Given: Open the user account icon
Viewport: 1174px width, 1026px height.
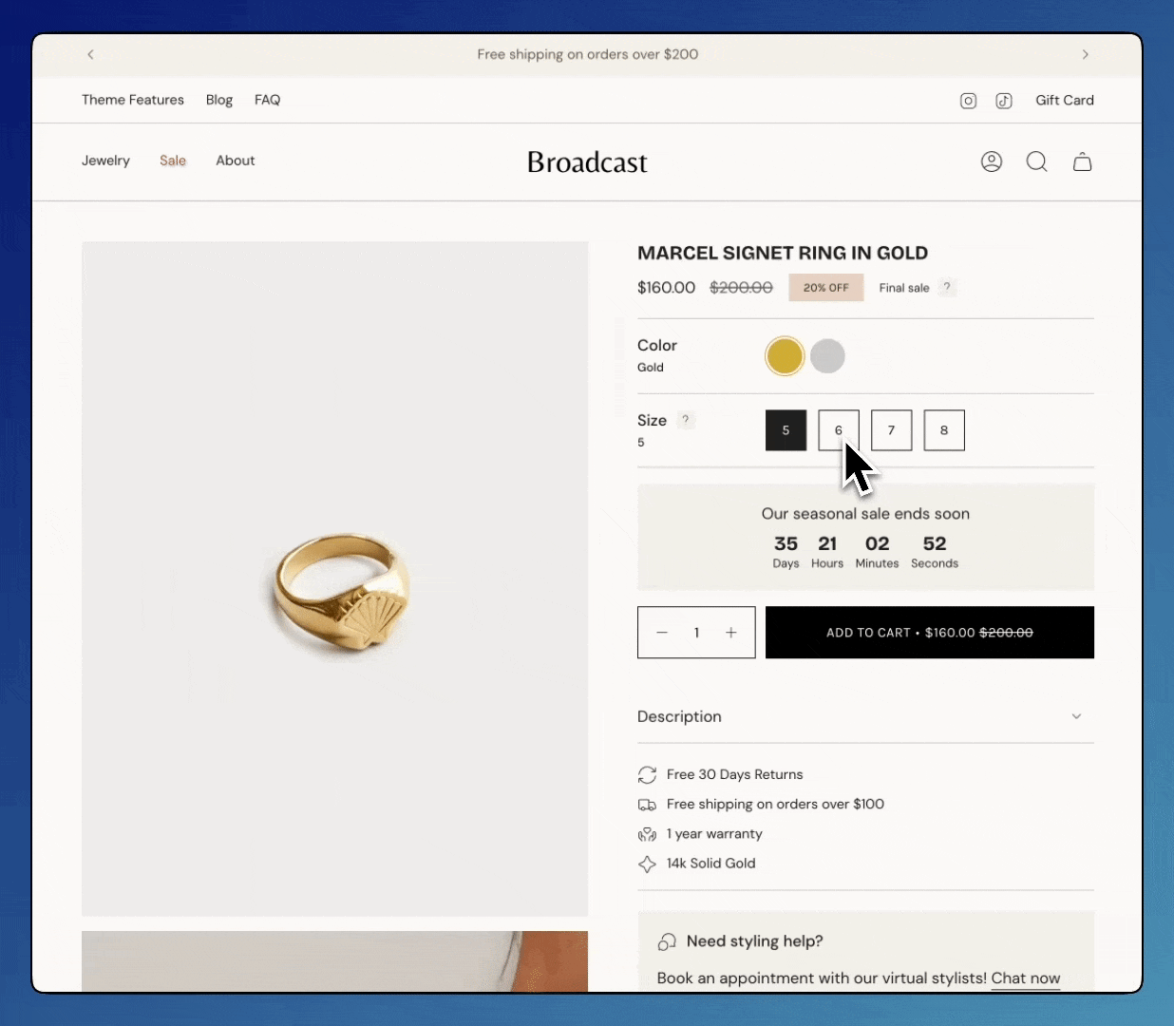Looking at the screenshot, I should click(992, 161).
